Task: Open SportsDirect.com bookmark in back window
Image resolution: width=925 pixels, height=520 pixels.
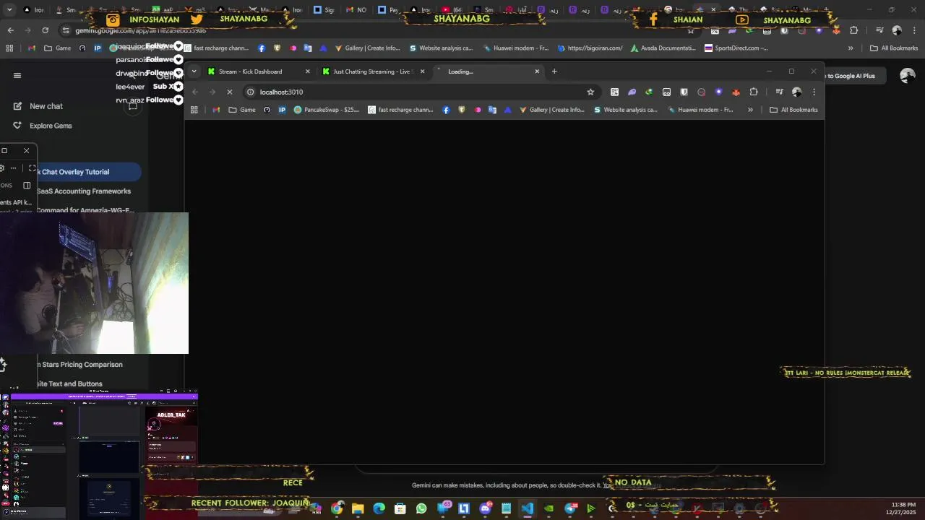Action: [736, 48]
